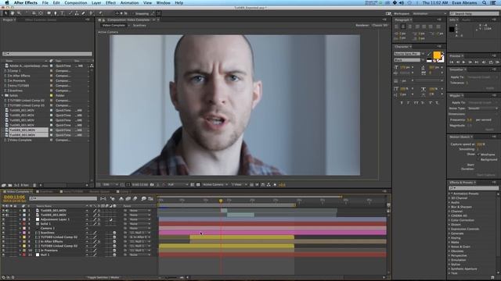The image size is (501, 281).
Task: Click Toggle Switches / Modes button
Action: (103, 278)
